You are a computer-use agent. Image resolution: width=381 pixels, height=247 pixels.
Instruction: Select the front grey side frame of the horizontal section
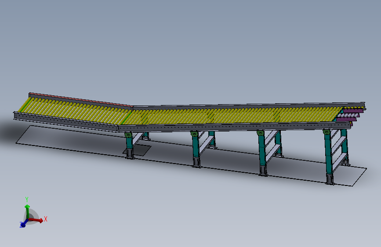point(235,127)
